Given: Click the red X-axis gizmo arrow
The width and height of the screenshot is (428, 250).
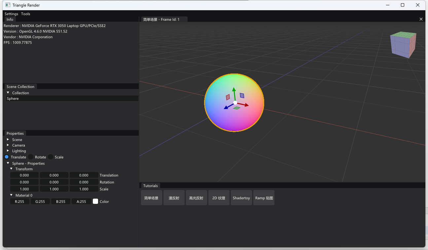Looking at the screenshot, I should point(245,105).
